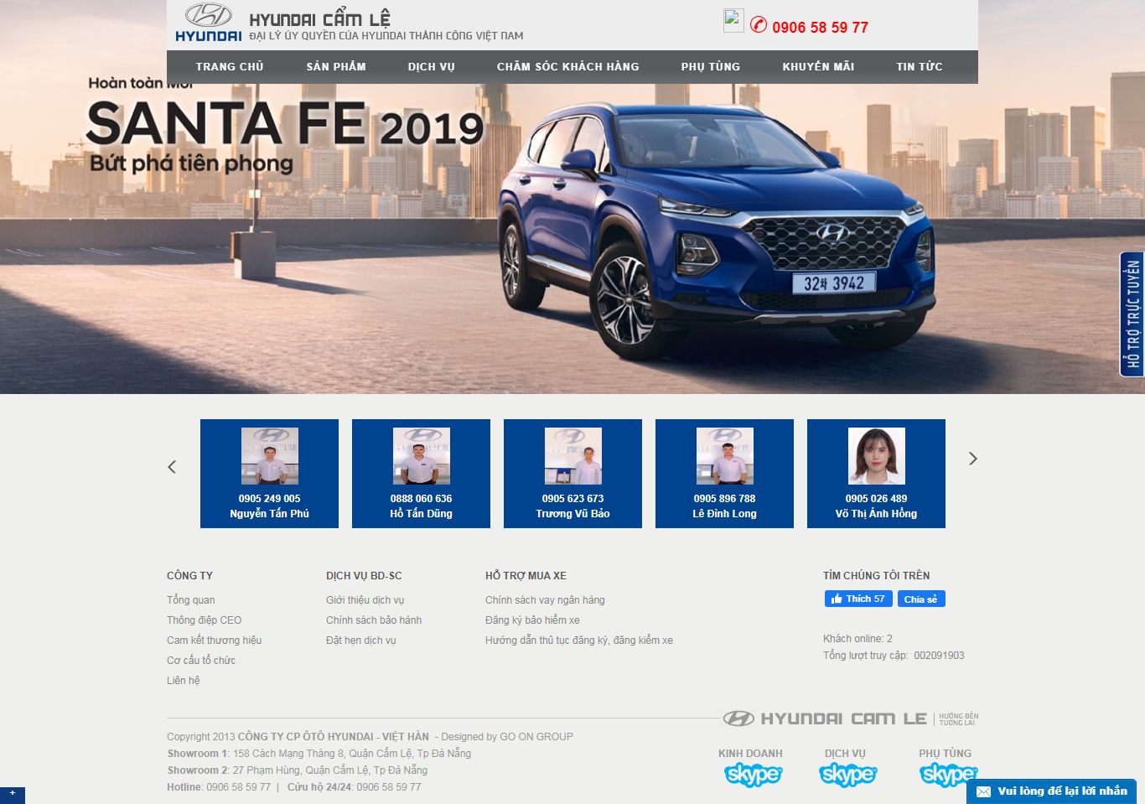Viewport: 1145px width, 804px height.
Task: Open Cam kết thương hiệu link
Action: click(215, 640)
